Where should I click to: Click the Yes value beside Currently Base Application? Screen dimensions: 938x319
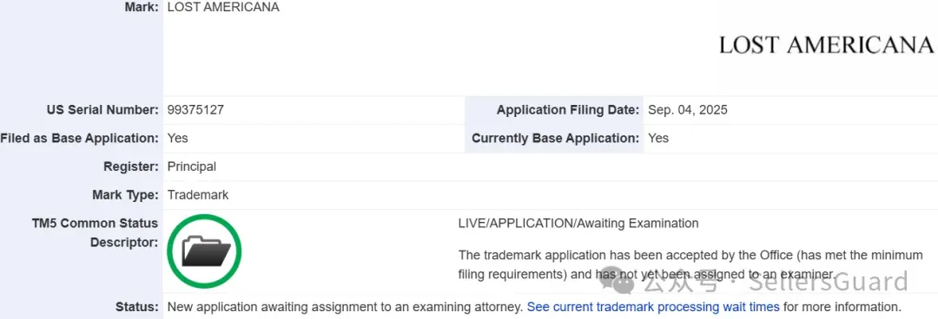(x=658, y=138)
